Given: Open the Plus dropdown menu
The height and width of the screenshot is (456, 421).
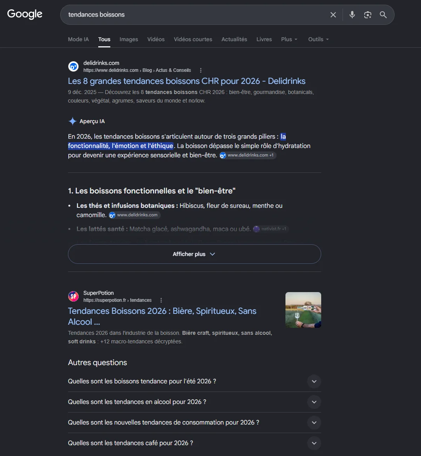Looking at the screenshot, I should click(x=289, y=39).
